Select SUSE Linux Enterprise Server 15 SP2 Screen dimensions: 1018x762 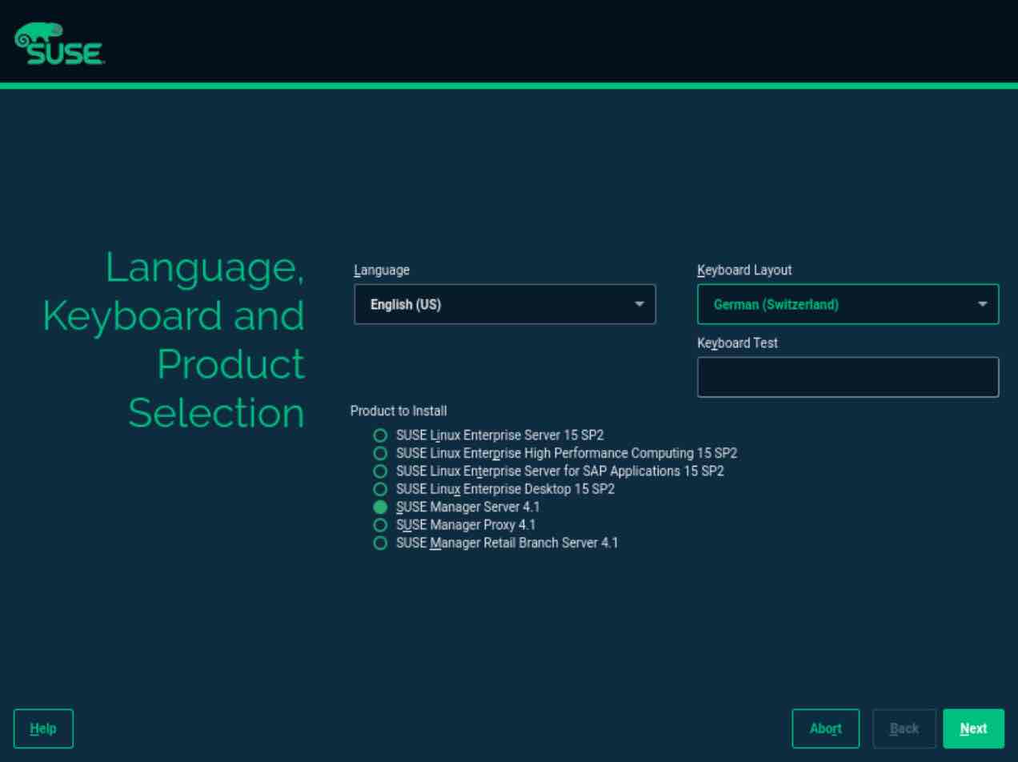489,435
